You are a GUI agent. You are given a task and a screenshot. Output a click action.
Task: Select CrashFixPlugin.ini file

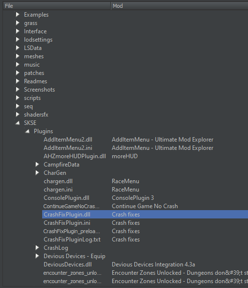point(67,223)
